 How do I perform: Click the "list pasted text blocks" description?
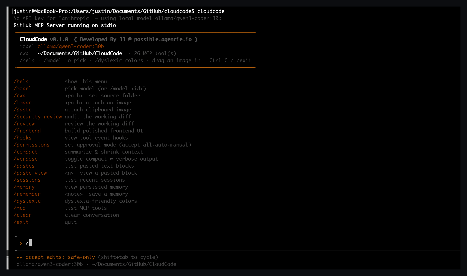tap(99, 166)
